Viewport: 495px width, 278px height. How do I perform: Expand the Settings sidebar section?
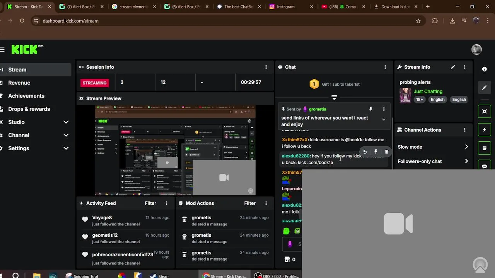coord(66,148)
